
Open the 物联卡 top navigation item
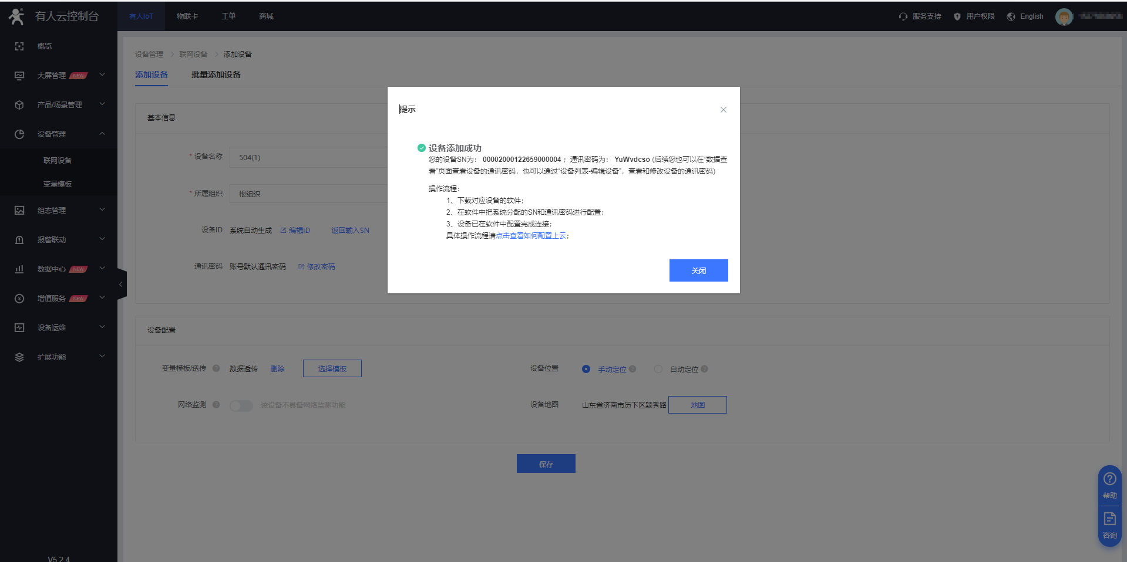187,16
